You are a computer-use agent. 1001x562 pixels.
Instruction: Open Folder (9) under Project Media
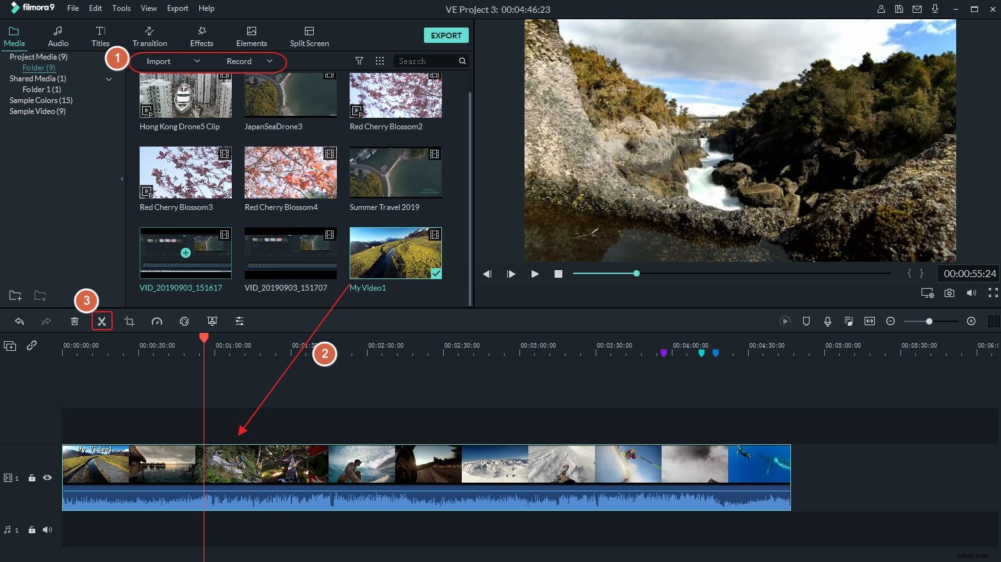tap(38, 67)
